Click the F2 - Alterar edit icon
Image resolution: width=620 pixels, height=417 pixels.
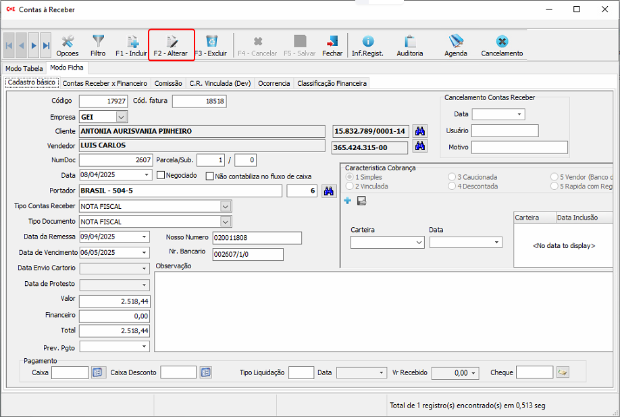tap(171, 42)
